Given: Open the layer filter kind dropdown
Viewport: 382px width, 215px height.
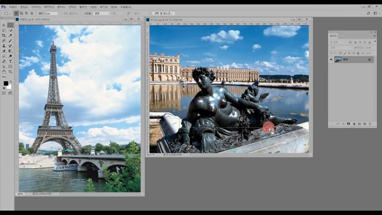Looking at the screenshot, I should point(338,42).
